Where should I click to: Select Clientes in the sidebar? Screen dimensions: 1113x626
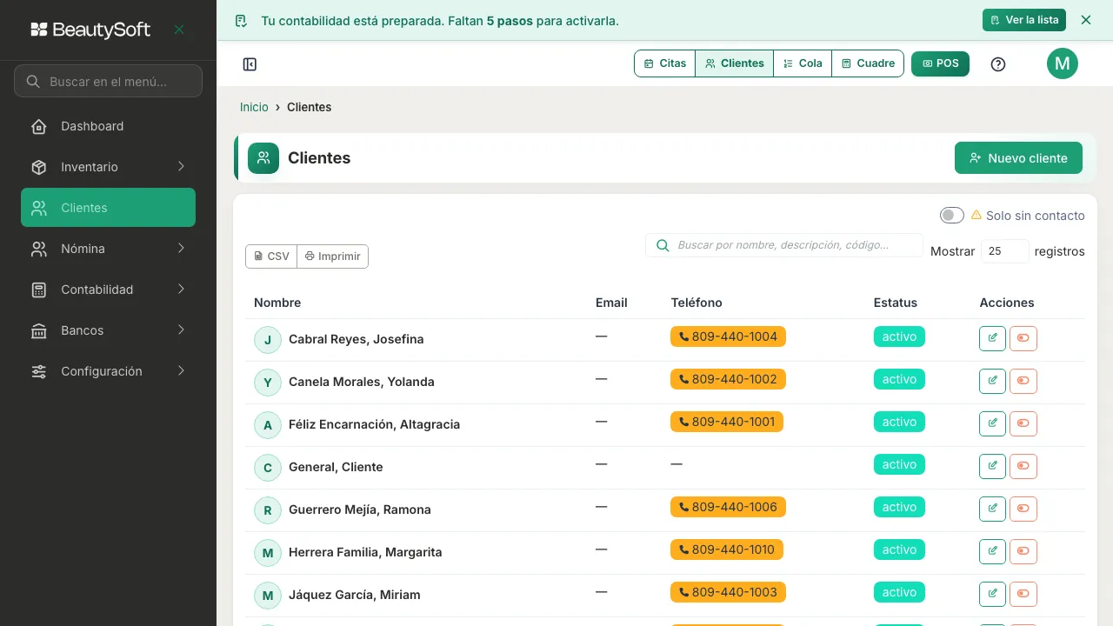coord(108,208)
